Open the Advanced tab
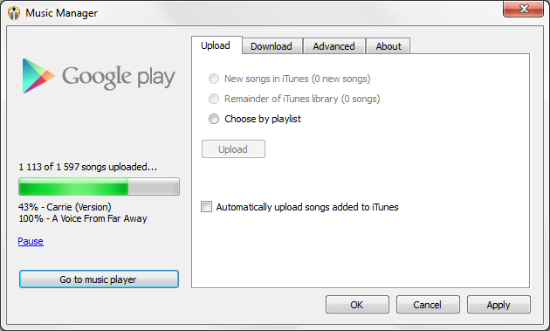550x331 pixels. [333, 46]
